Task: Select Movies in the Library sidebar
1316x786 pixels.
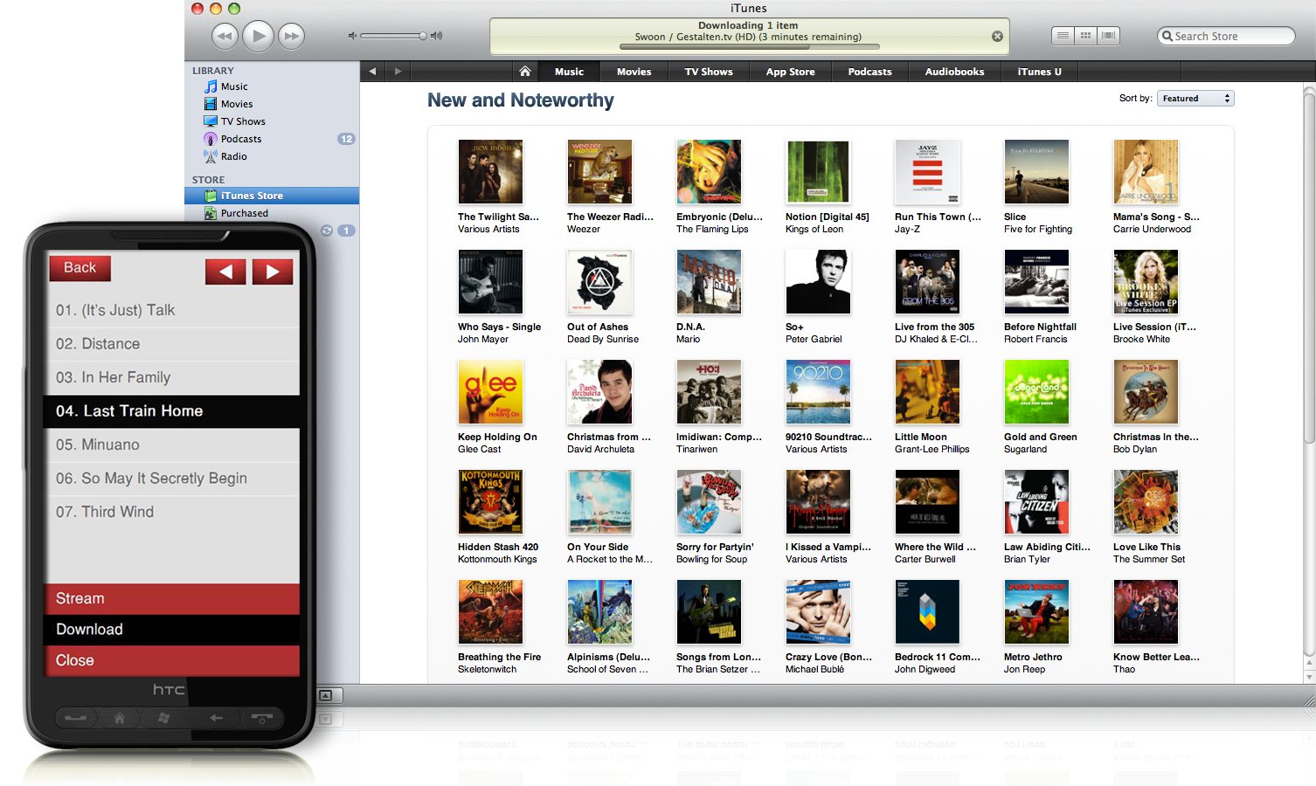Action: [x=272, y=104]
